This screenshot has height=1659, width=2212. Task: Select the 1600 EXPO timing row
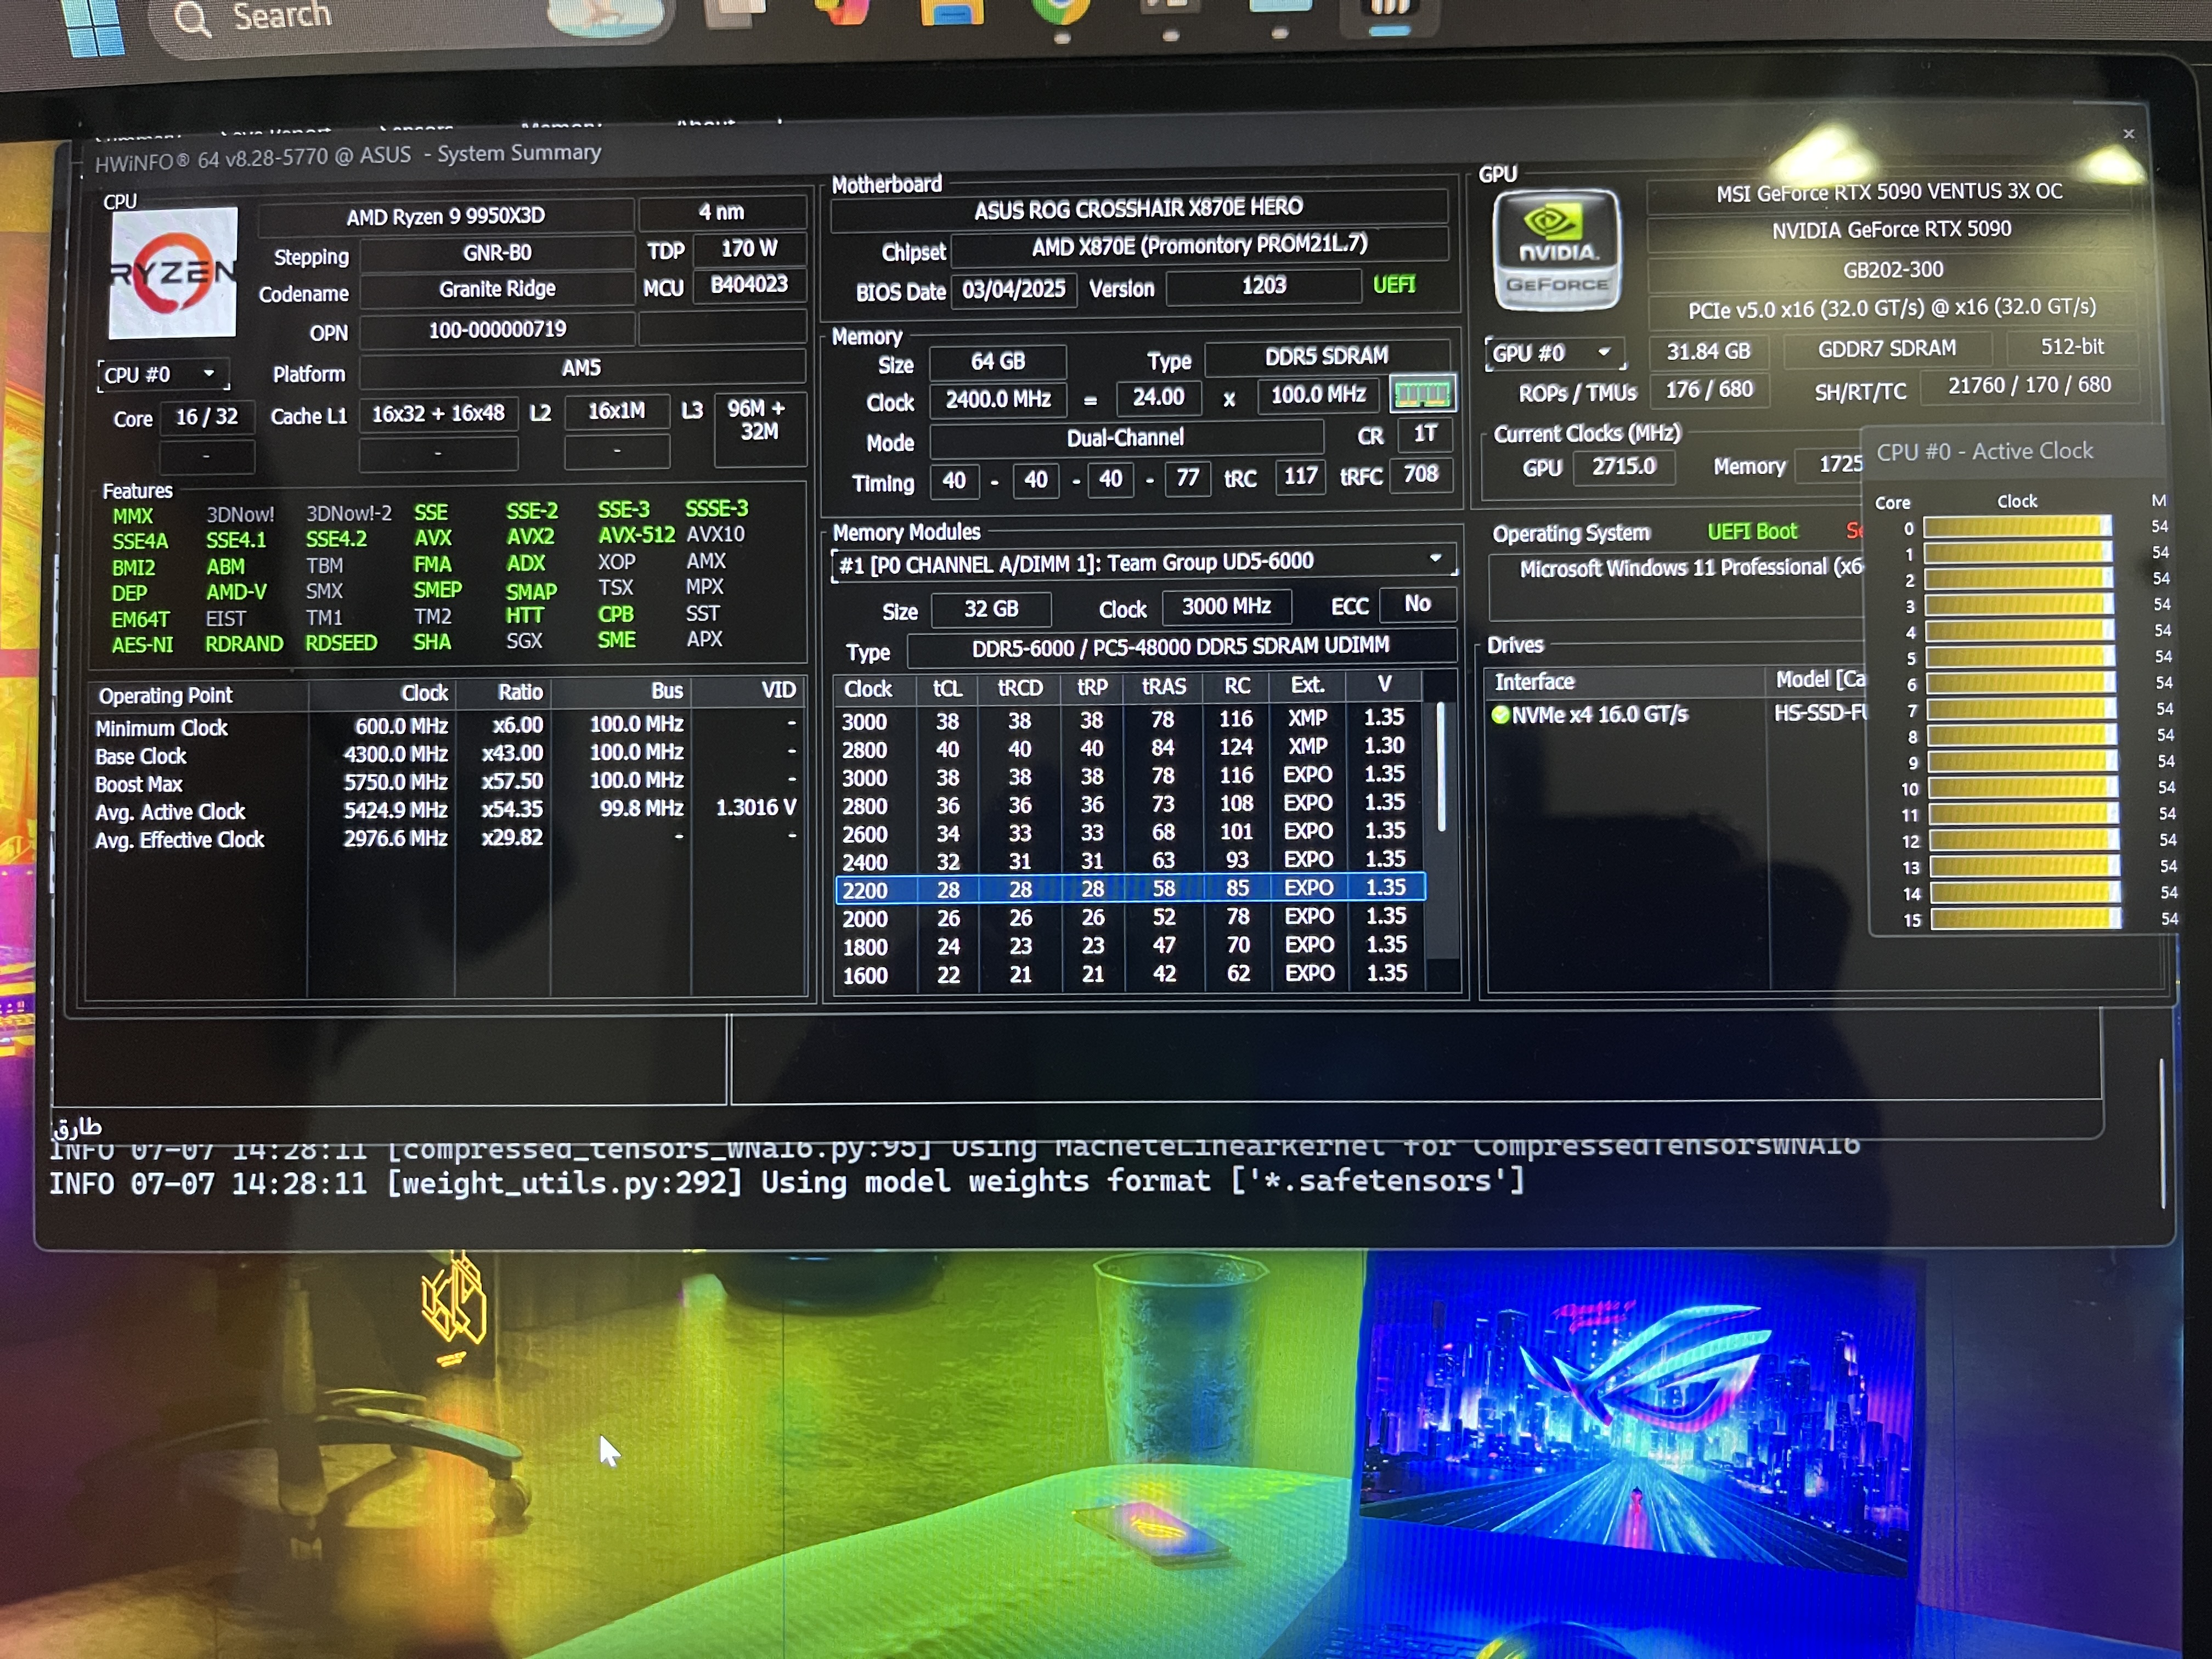click(x=1130, y=975)
